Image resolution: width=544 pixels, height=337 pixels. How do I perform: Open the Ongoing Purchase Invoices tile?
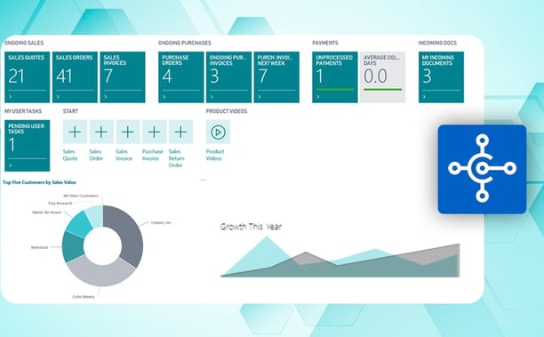pos(228,77)
